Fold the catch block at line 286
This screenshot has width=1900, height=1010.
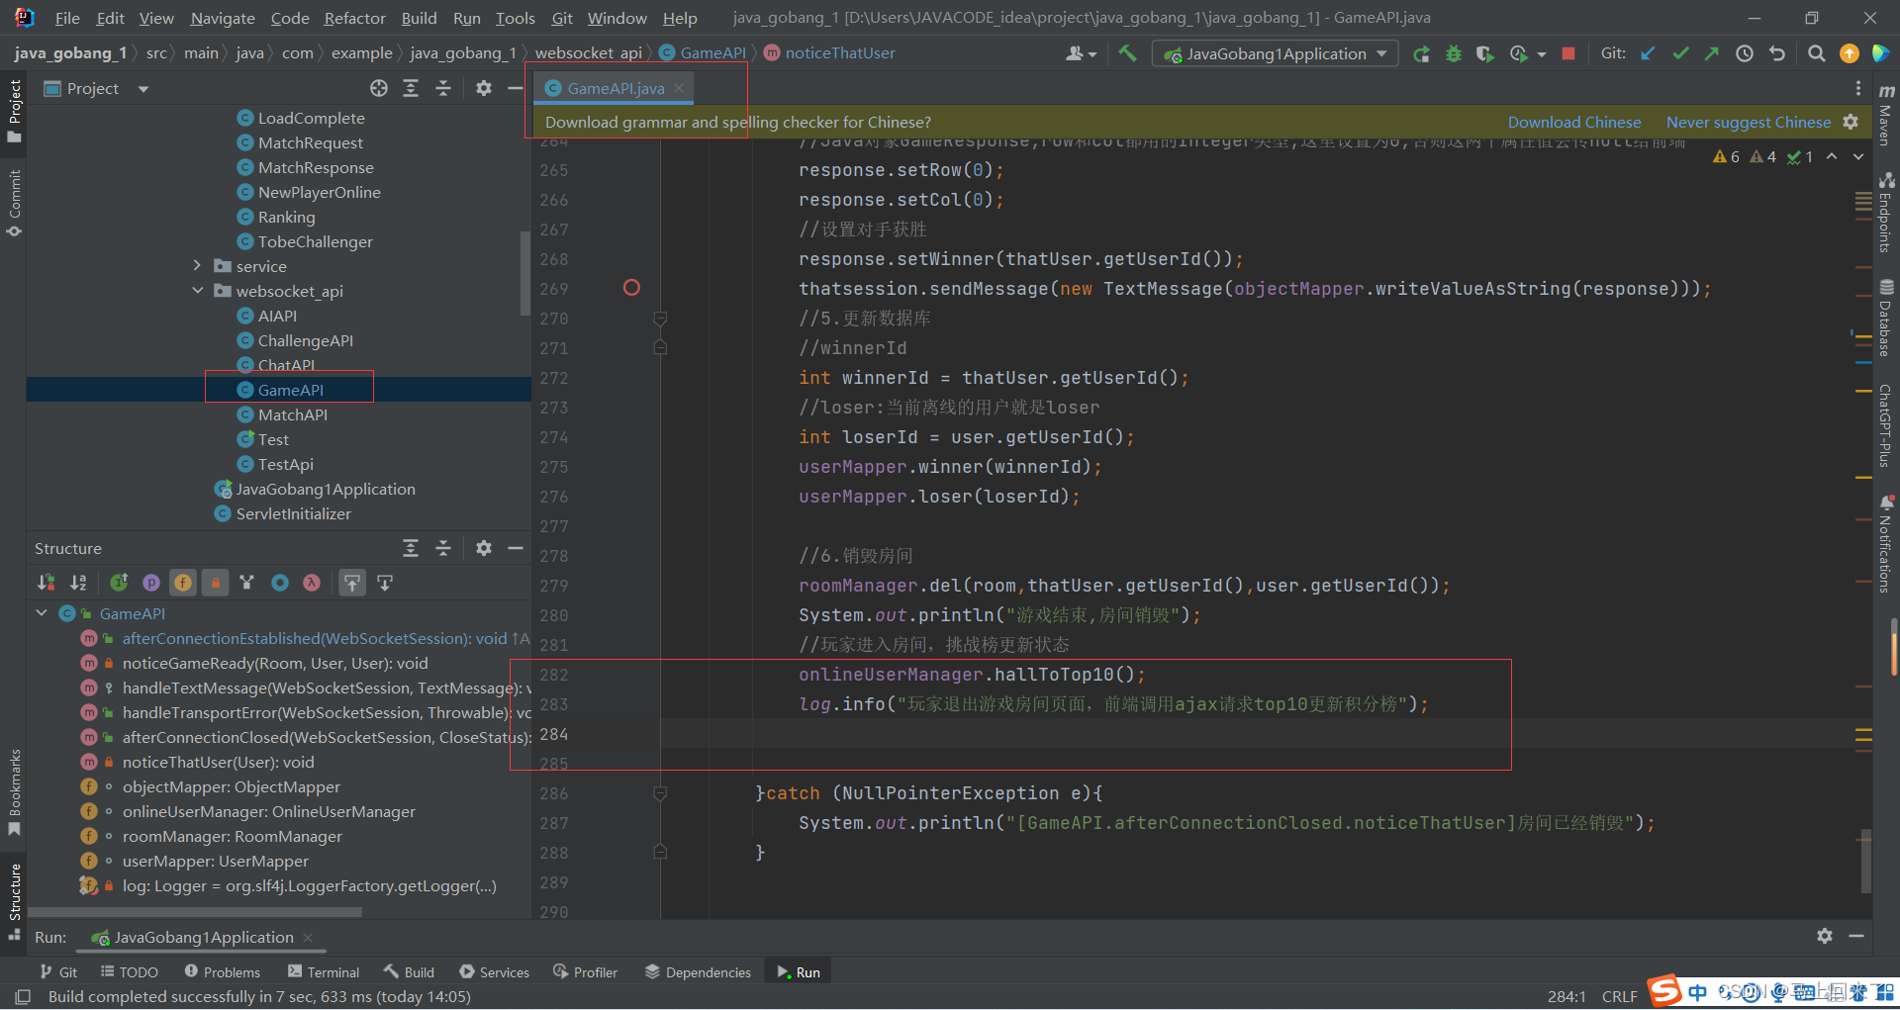(x=660, y=792)
